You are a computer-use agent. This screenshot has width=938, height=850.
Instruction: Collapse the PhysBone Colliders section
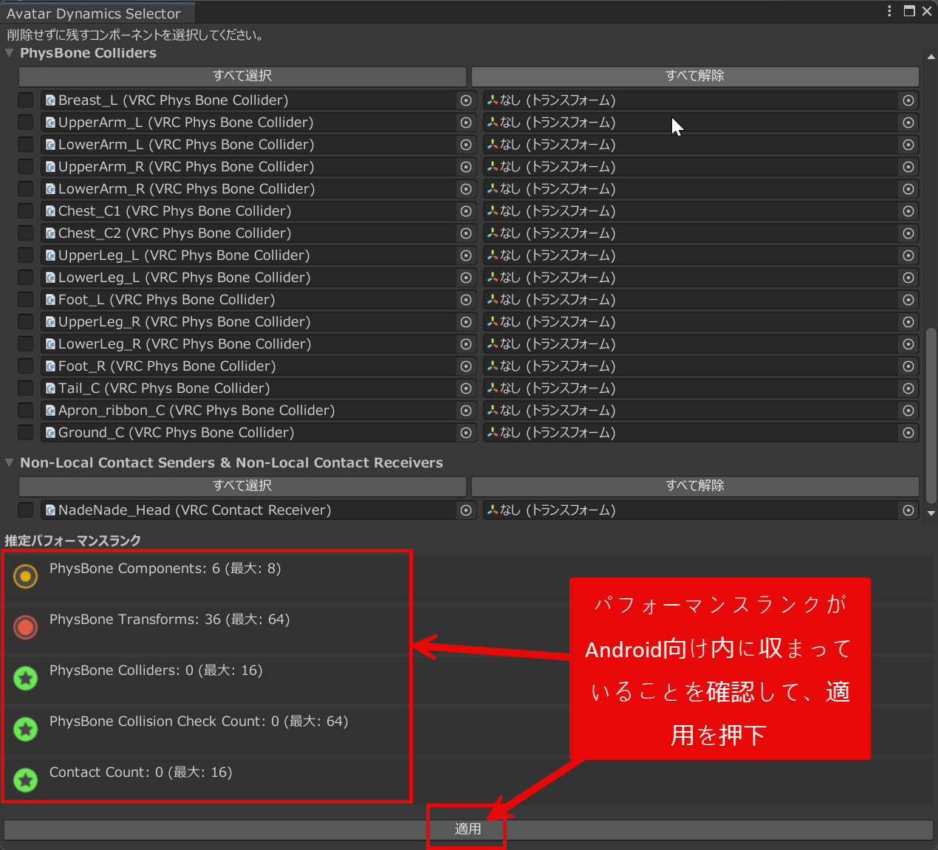10,53
